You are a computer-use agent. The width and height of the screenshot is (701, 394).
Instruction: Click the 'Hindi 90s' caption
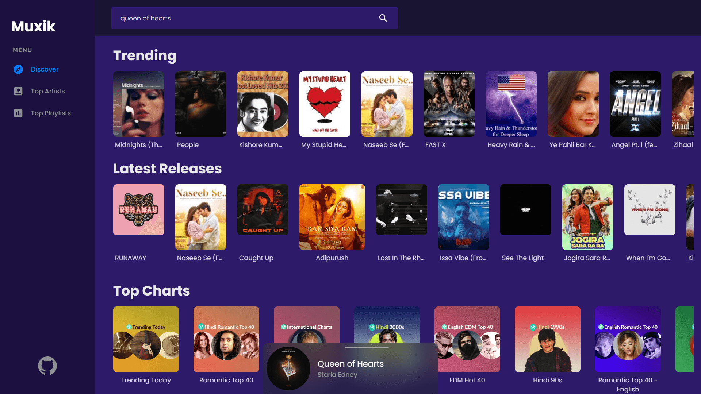[548, 380]
